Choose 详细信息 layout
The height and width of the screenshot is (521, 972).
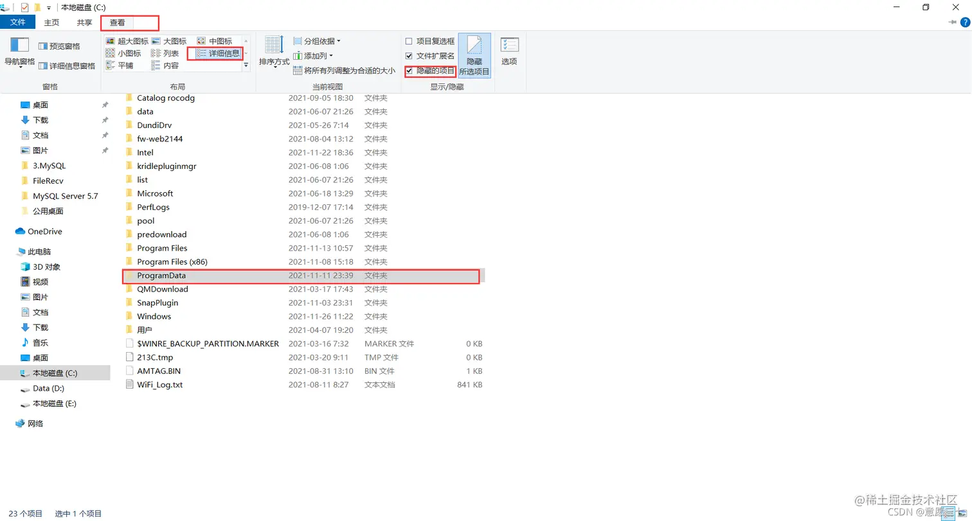[218, 53]
